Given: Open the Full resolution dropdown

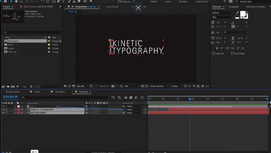Looking at the screenshot, I should pyautogui.click(x=132, y=86).
